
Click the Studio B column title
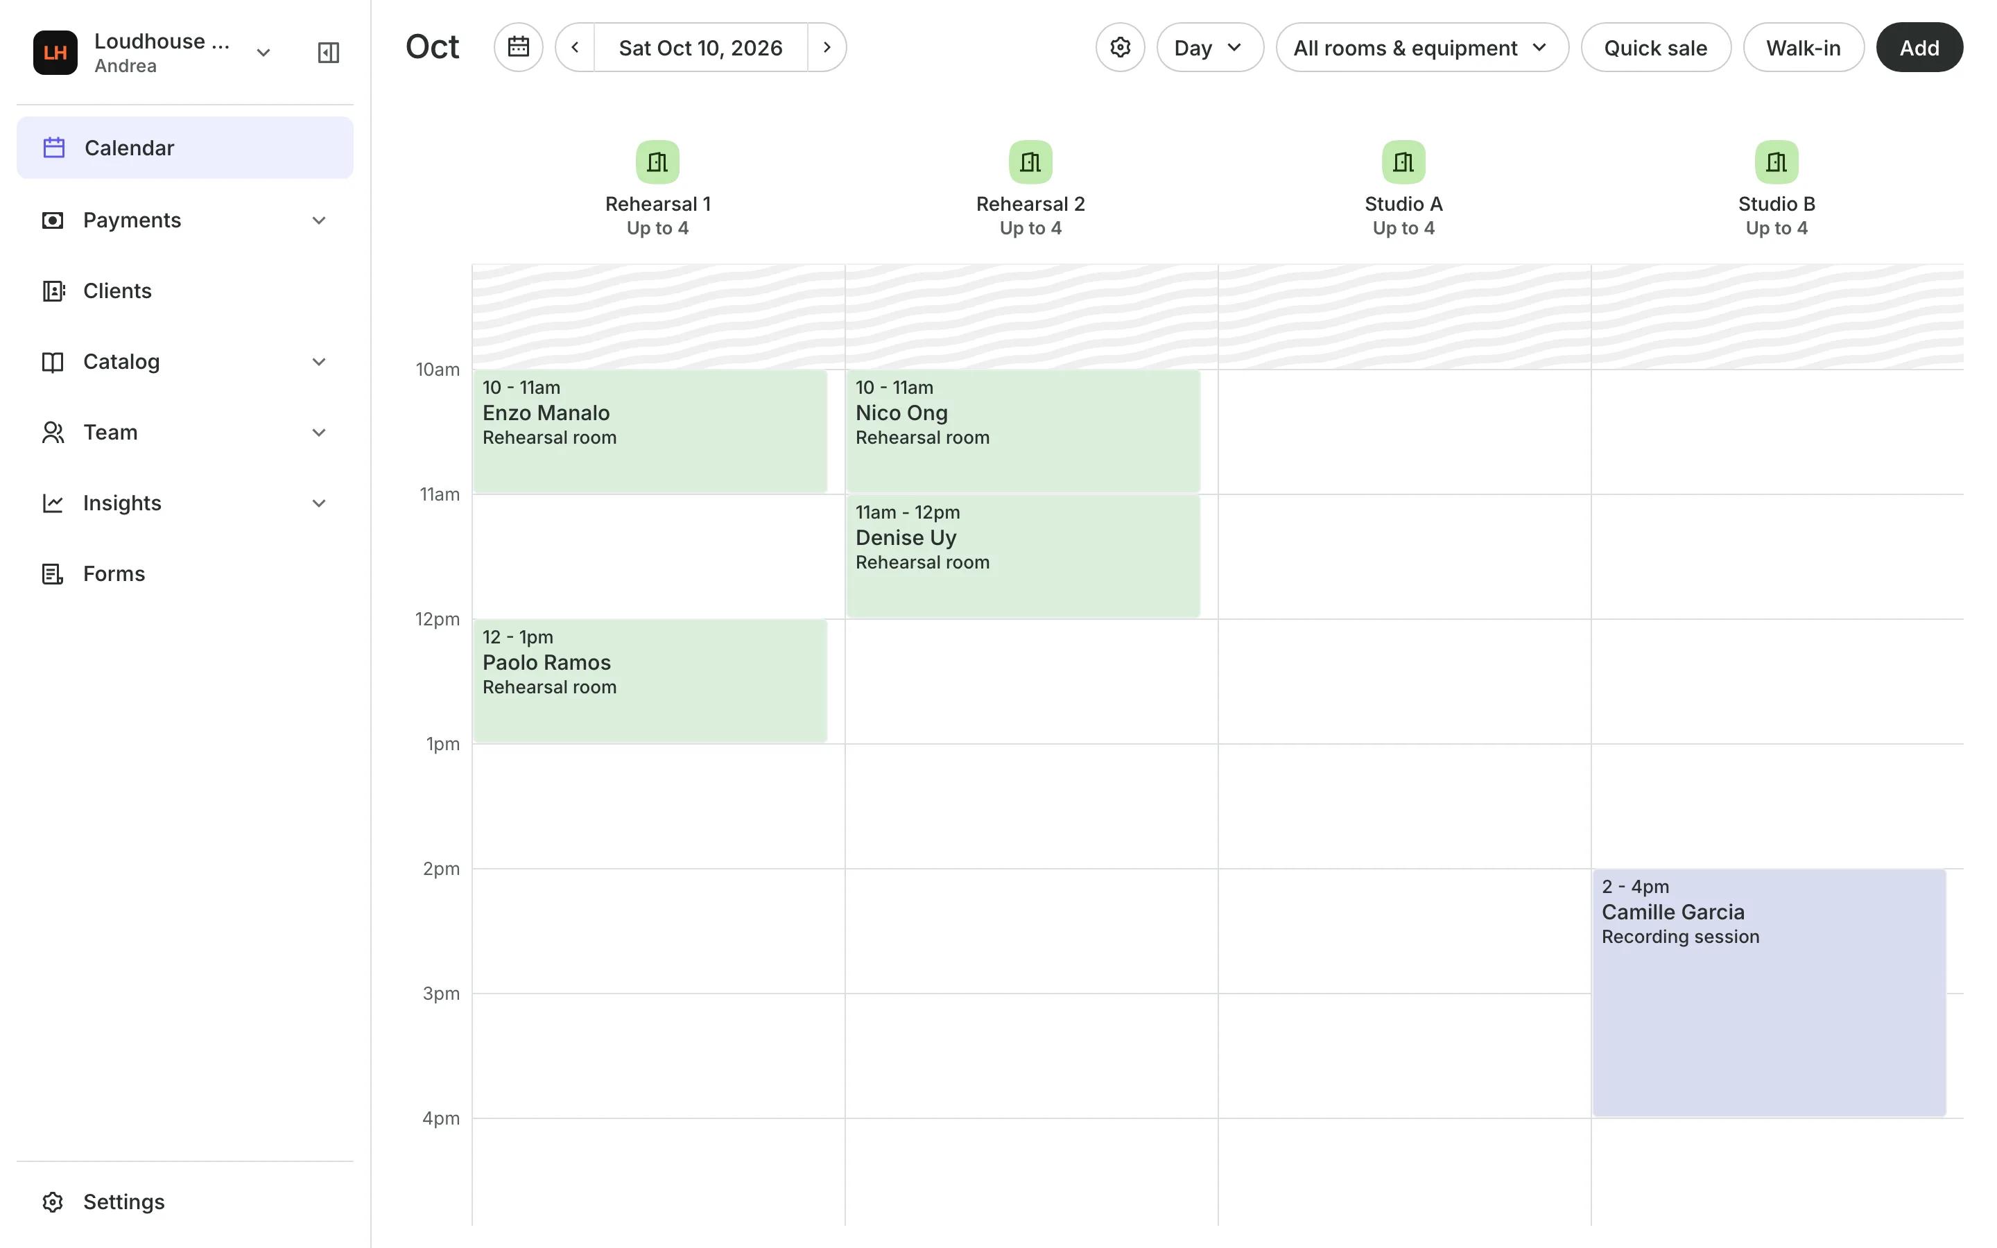tap(1776, 204)
